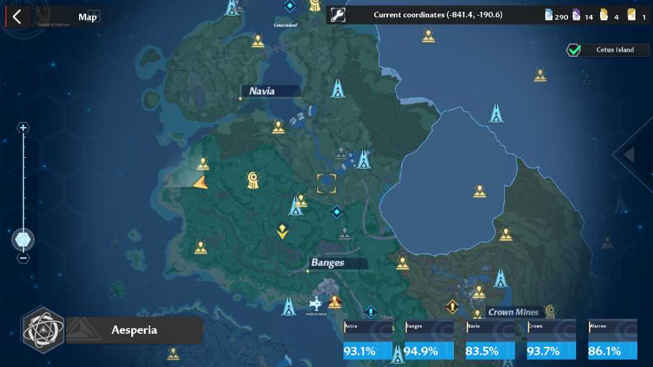Click the zoom-in plus button

coord(23,128)
